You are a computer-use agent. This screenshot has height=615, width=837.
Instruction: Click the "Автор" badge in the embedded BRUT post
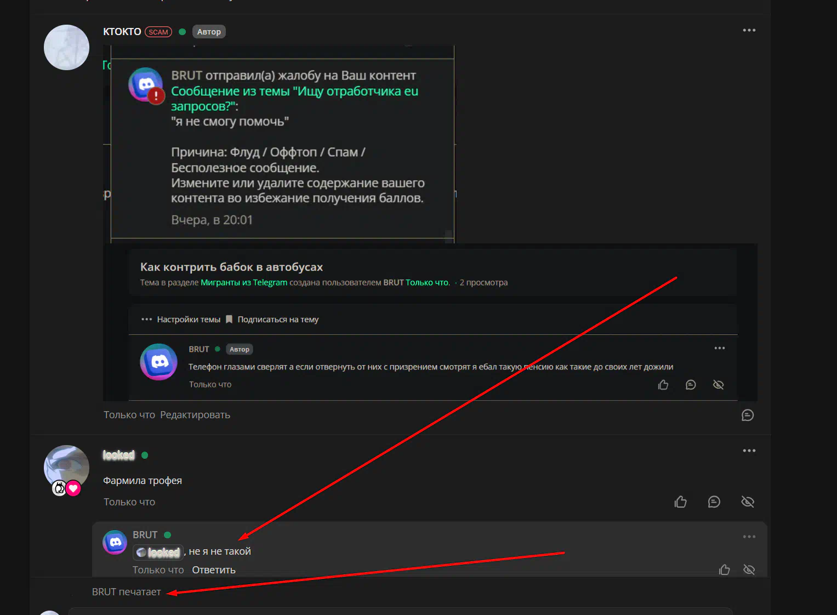pos(240,349)
